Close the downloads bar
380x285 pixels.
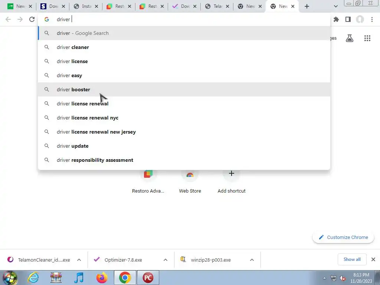coord(373,259)
